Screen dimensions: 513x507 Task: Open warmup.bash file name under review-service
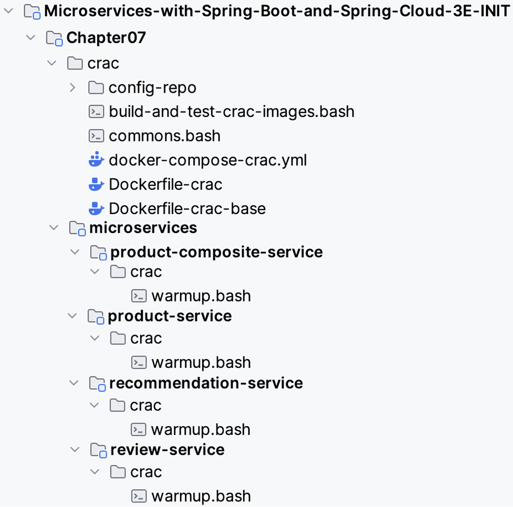(x=201, y=497)
